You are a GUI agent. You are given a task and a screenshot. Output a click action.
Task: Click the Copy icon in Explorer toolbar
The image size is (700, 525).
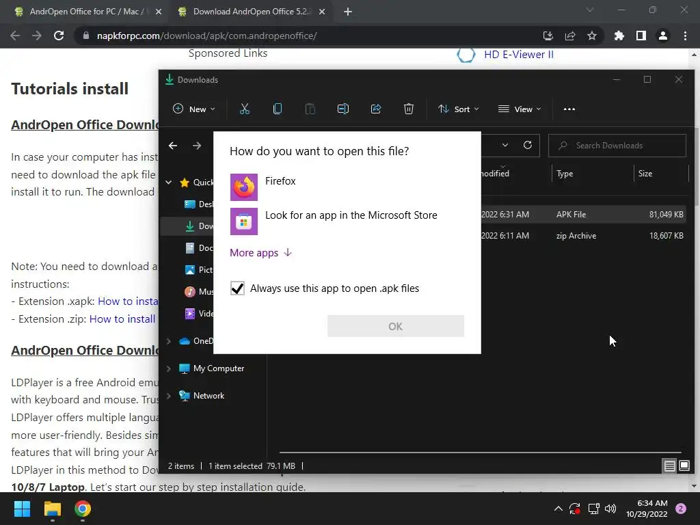click(x=278, y=109)
